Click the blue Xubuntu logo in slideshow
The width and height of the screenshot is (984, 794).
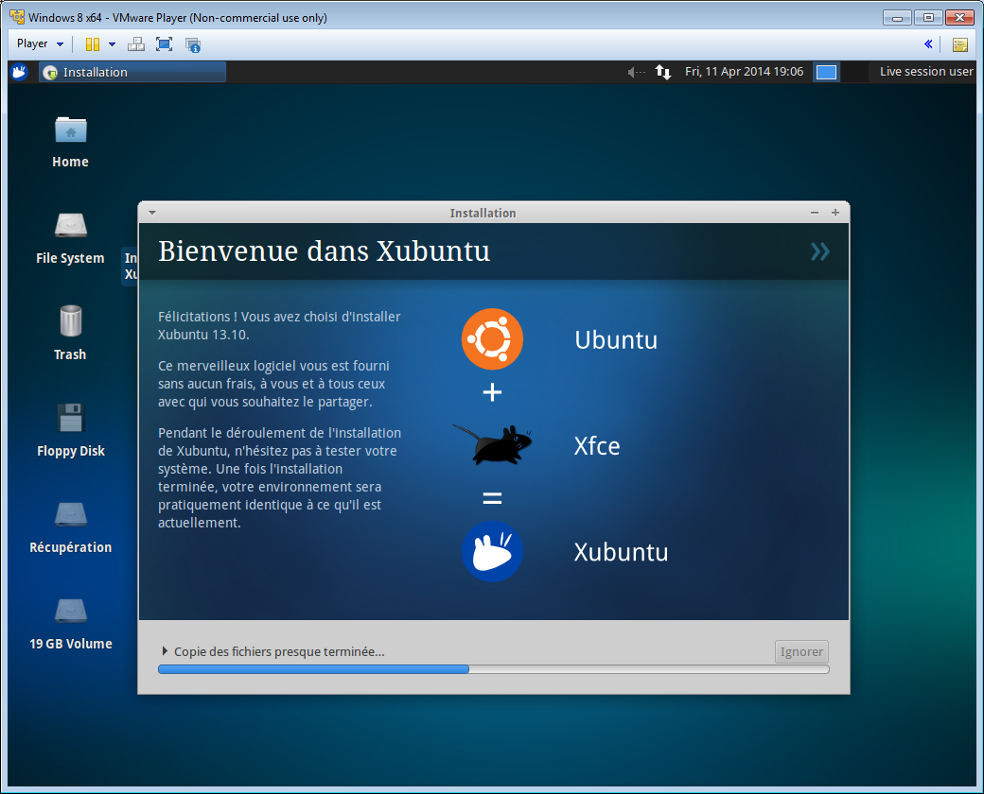(x=492, y=551)
